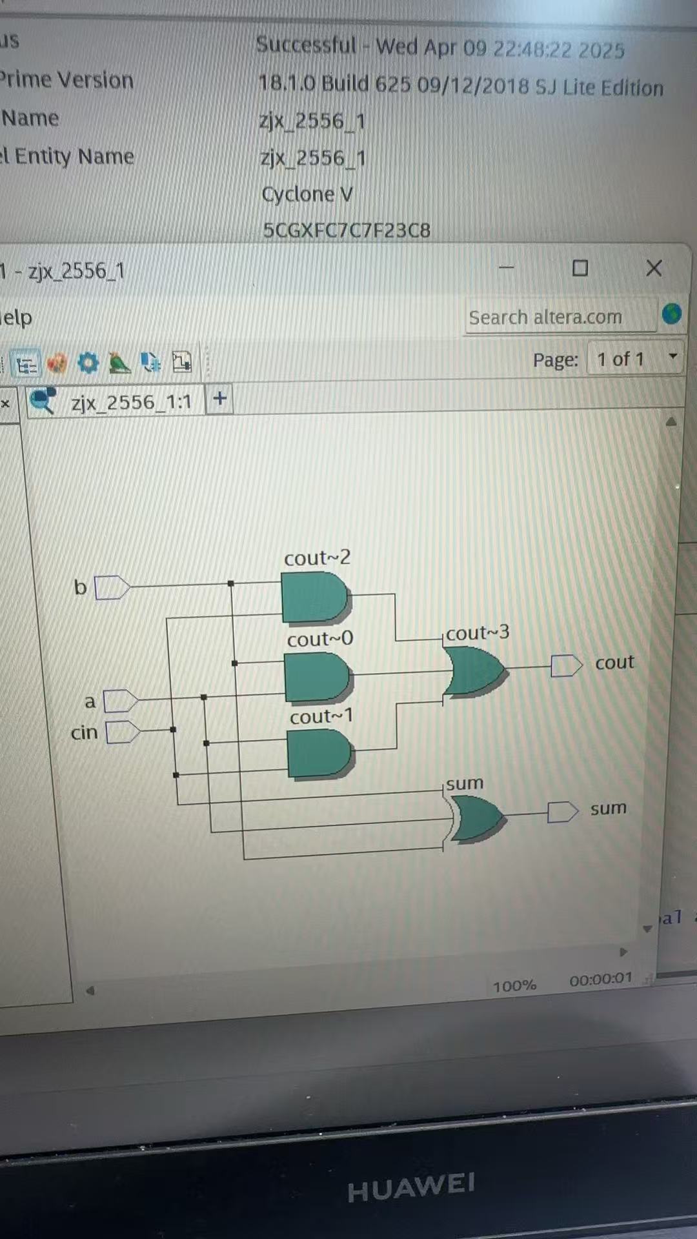Viewport: 697px width, 1239px height.
Task: Switch to the zjx_2556_1:1 tab
Action: [115, 402]
